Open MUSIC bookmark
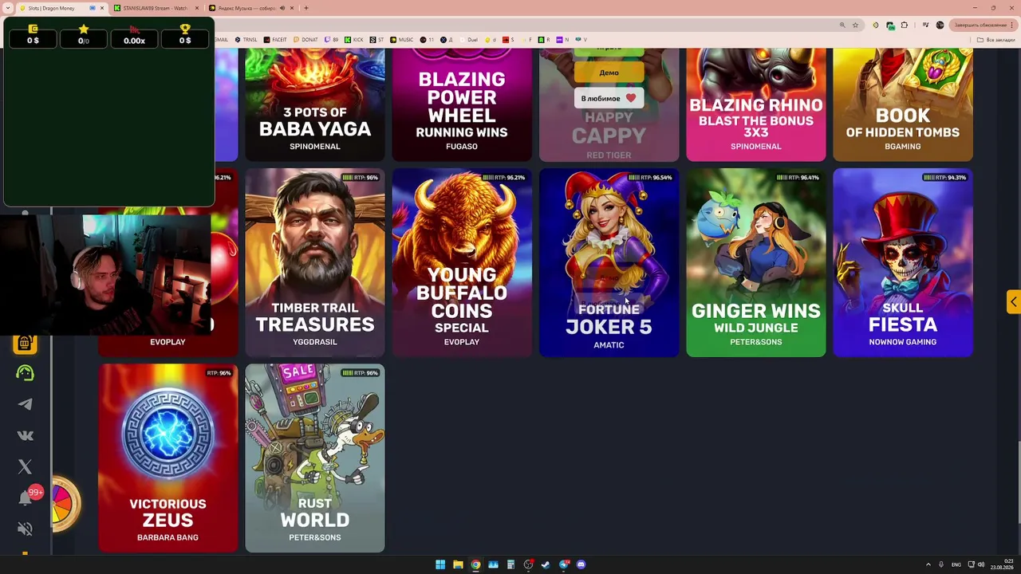 point(402,40)
